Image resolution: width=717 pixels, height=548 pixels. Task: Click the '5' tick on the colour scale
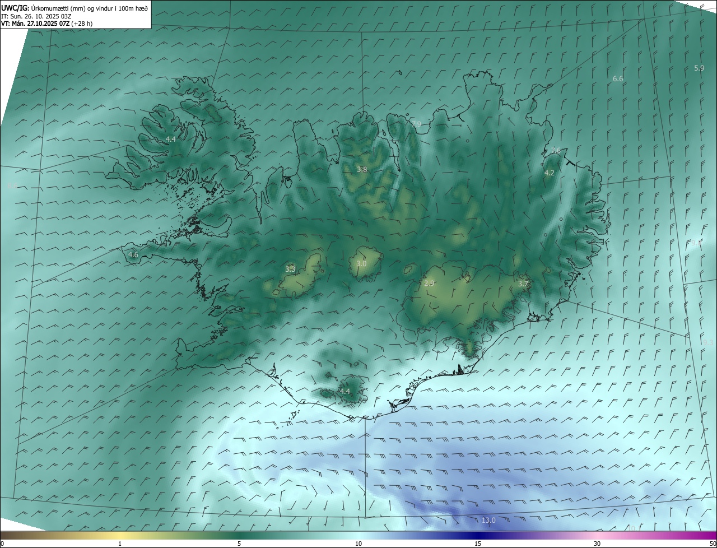239,544
